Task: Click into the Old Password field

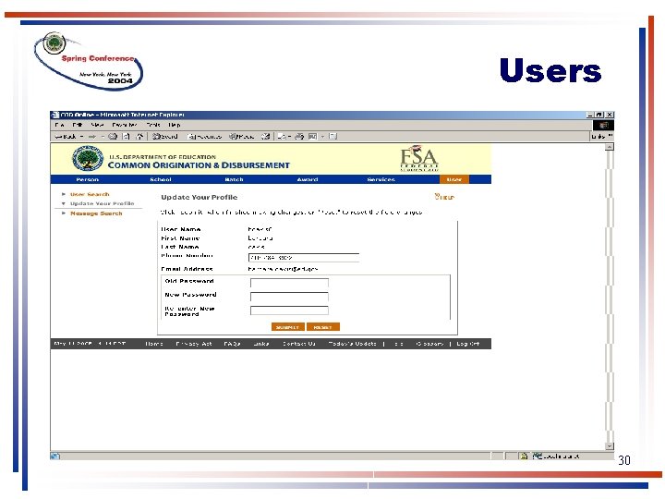Action: click(289, 283)
